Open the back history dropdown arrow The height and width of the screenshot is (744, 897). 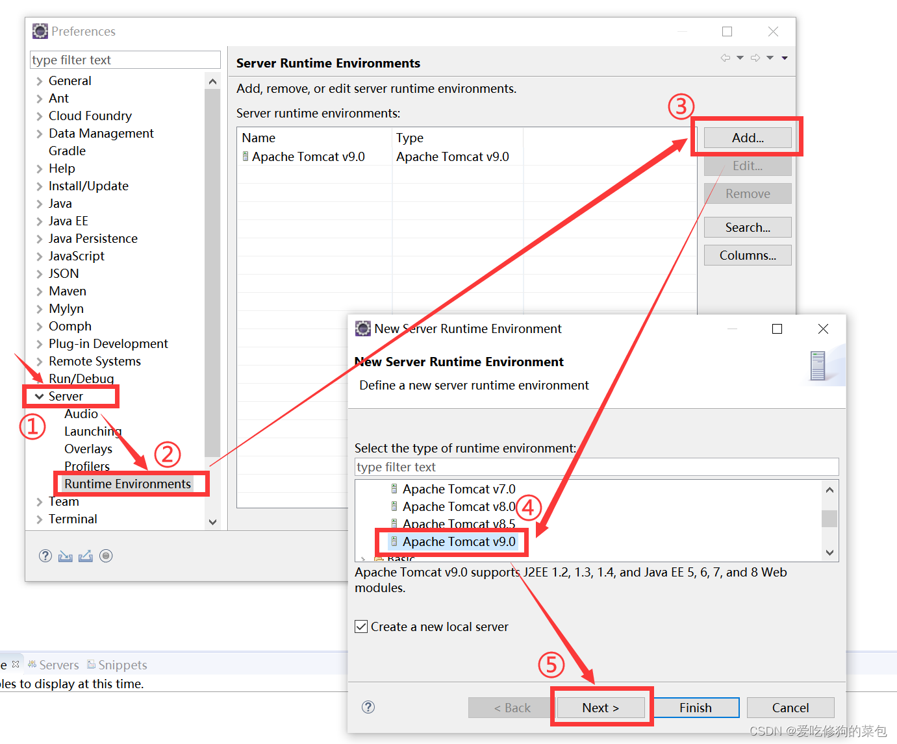click(740, 58)
